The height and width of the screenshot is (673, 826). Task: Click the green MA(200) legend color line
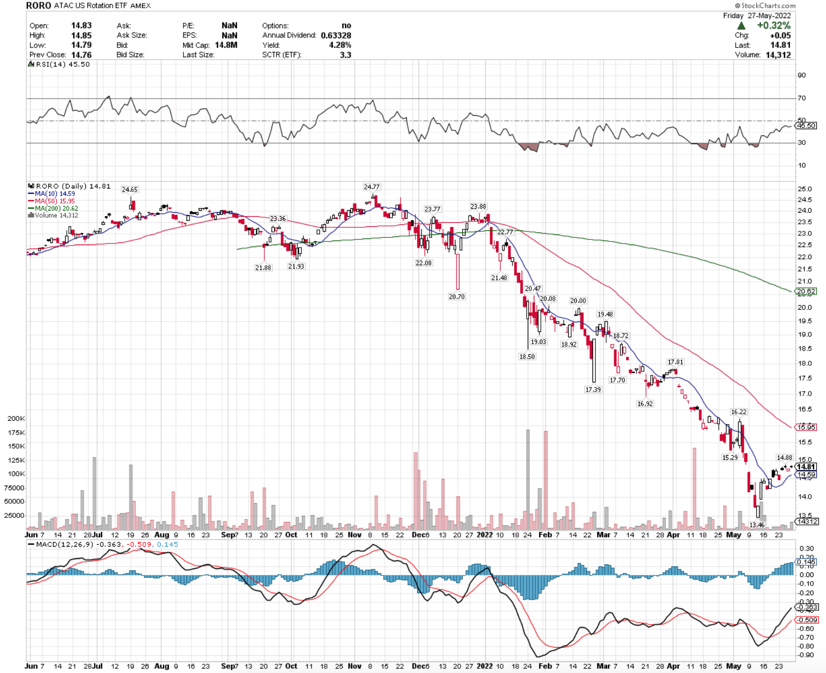pos(31,208)
